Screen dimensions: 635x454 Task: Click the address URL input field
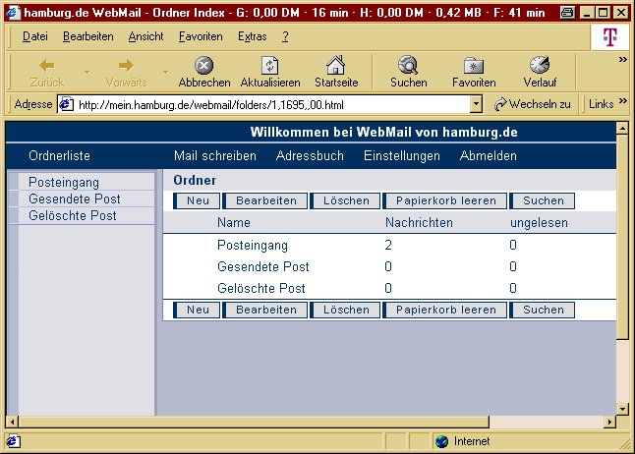[265, 104]
